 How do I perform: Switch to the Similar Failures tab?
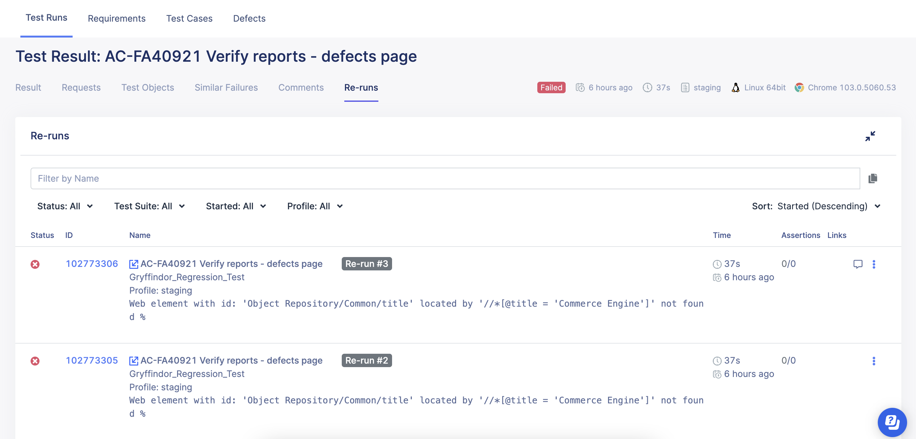[x=226, y=87]
